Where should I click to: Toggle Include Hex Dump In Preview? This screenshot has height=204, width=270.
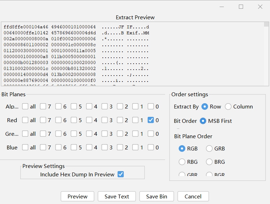pyautogui.click(x=121, y=174)
